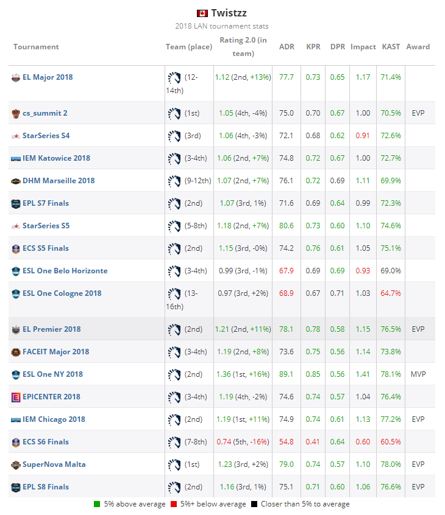Click the 89.1 ADR value
The image size is (445, 515).
pos(287,374)
